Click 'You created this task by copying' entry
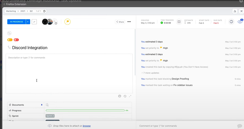This screenshot has width=244, height=129. pyautogui.click(x=174, y=67)
